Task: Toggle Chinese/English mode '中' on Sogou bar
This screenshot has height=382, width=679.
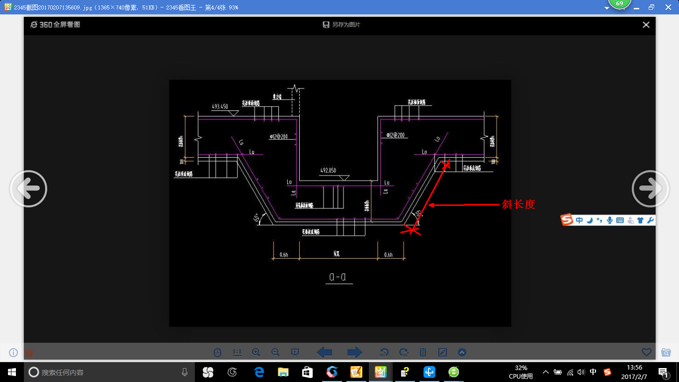Action: tap(580, 220)
